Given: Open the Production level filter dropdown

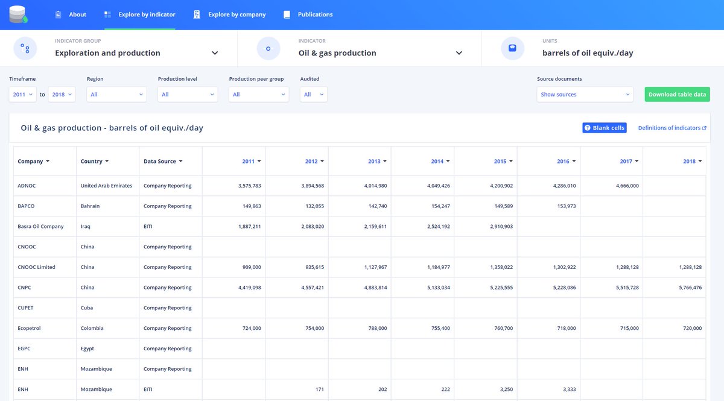Looking at the screenshot, I should click(188, 95).
